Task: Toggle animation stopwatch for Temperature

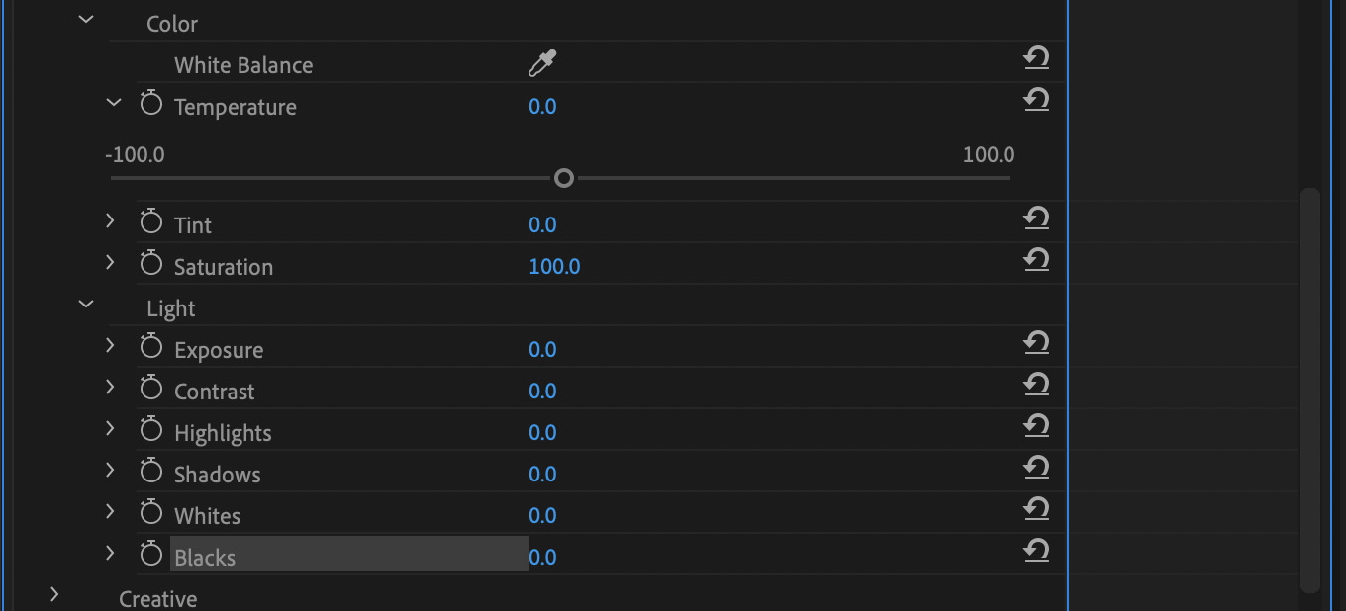Action: coord(150,104)
